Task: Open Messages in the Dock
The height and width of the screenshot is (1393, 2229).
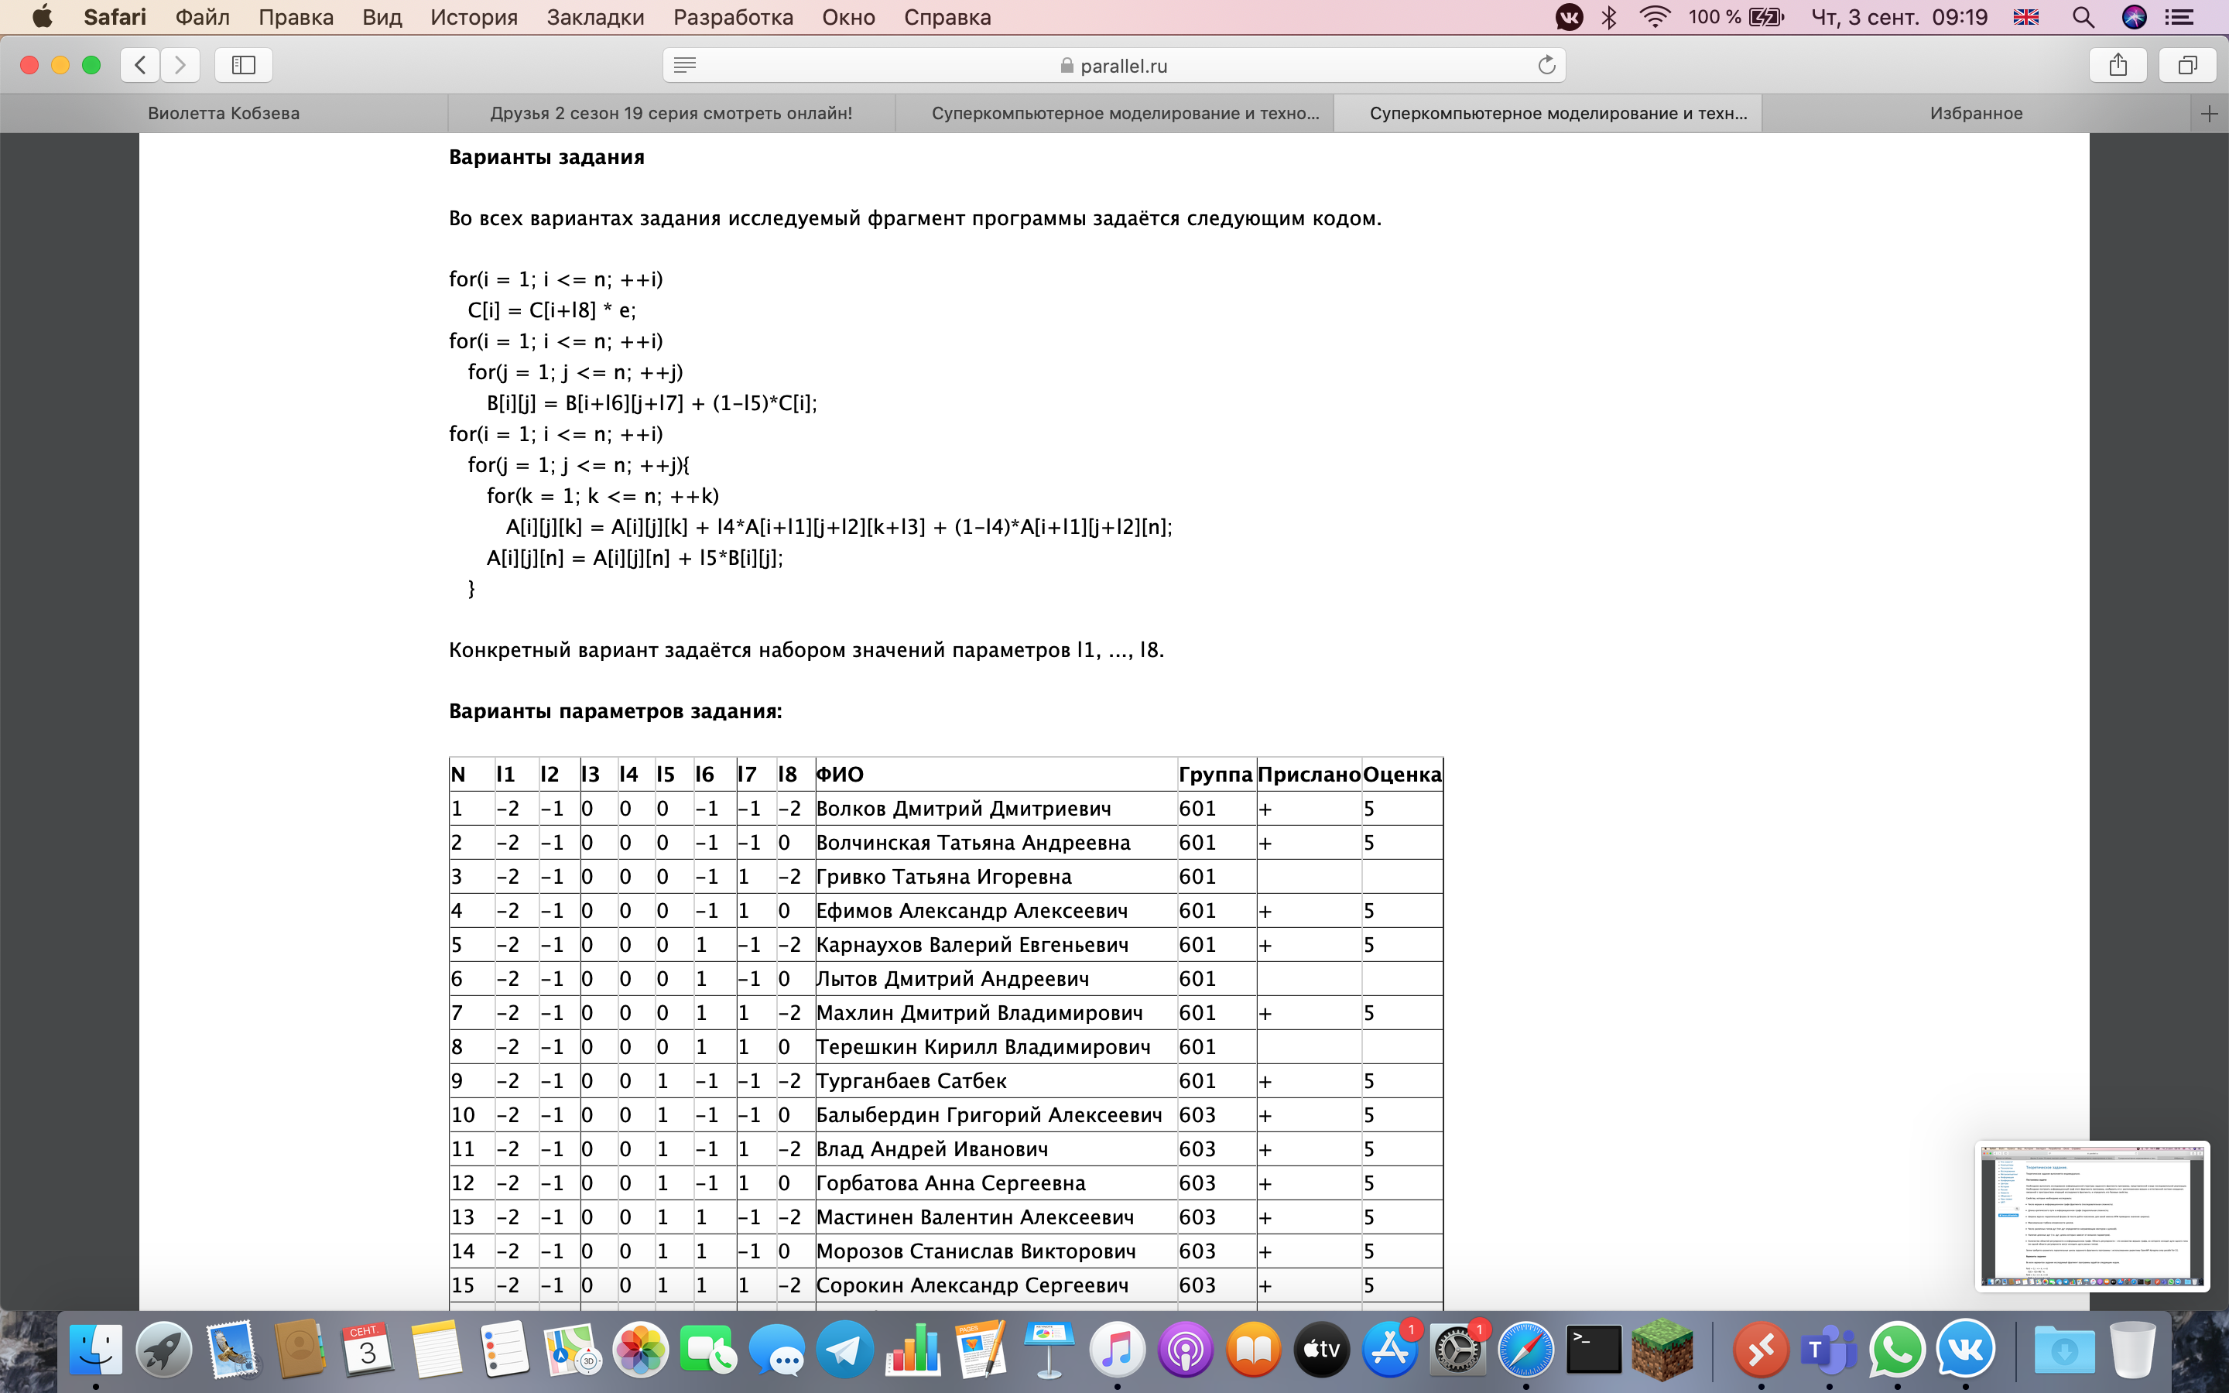Action: pyautogui.click(x=776, y=1350)
